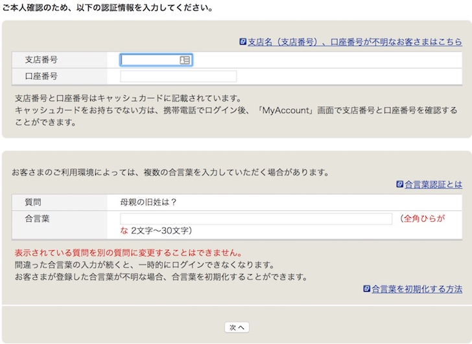472x344 pixels.
Task: Click external-link icon beside 合言葉を初期化する方法
Action: (x=367, y=289)
